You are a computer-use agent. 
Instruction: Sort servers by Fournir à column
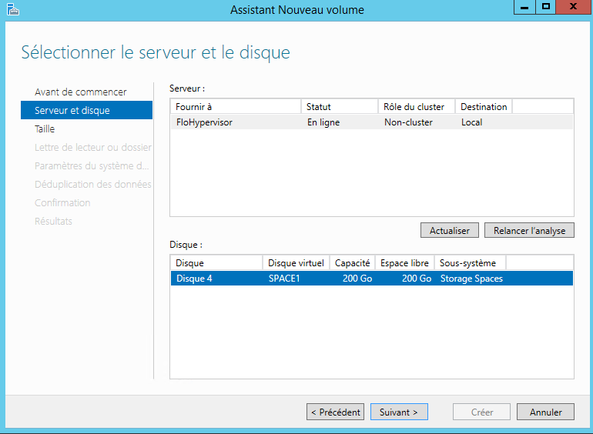(x=235, y=107)
